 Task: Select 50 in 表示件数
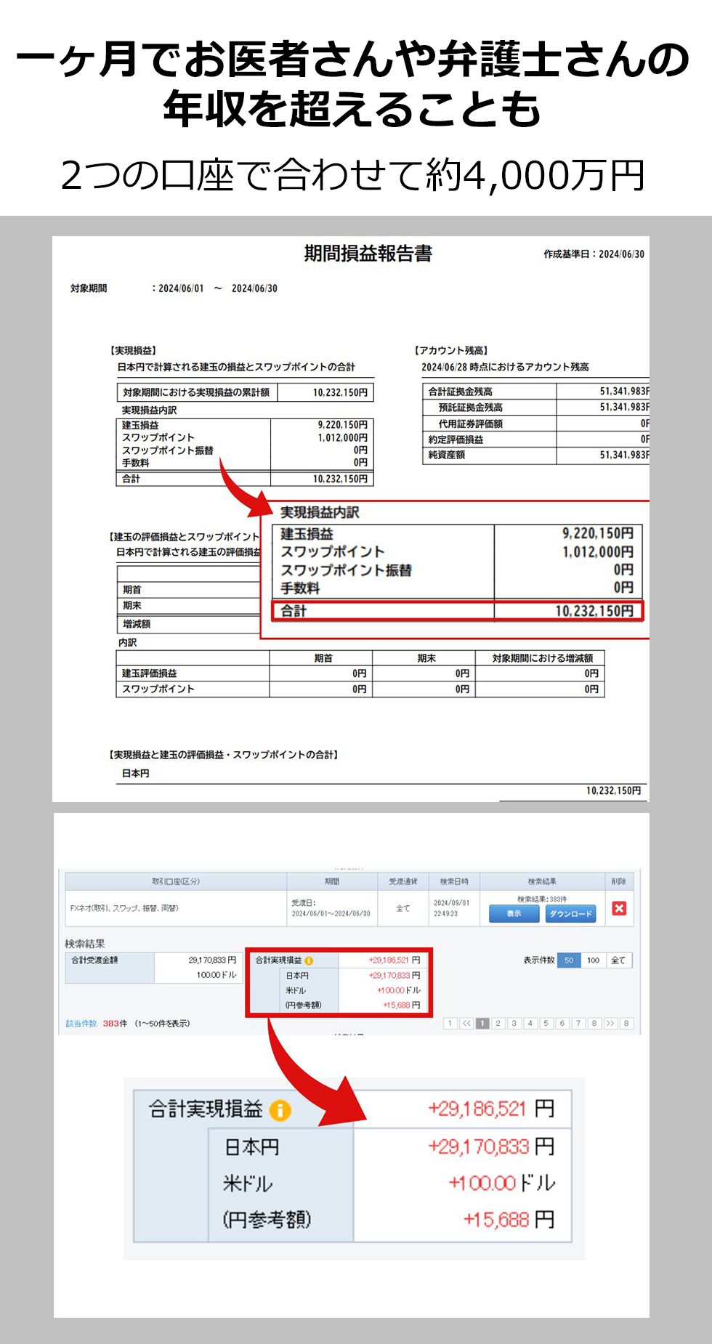coord(569,960)
